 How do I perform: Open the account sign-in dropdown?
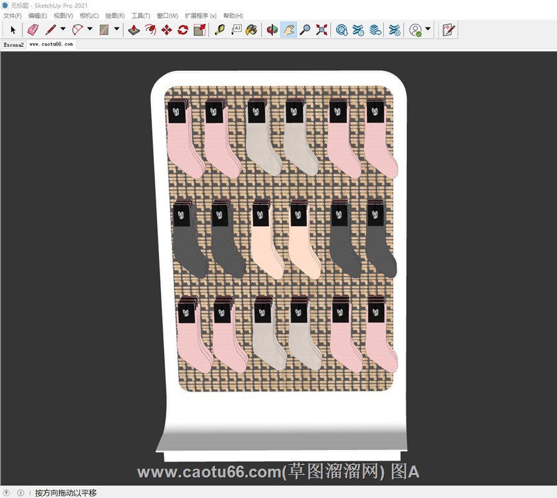(x=428, y=29)
